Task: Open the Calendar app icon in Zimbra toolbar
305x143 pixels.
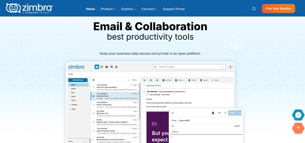Action: pyautogui.click(x=102, y=67)
